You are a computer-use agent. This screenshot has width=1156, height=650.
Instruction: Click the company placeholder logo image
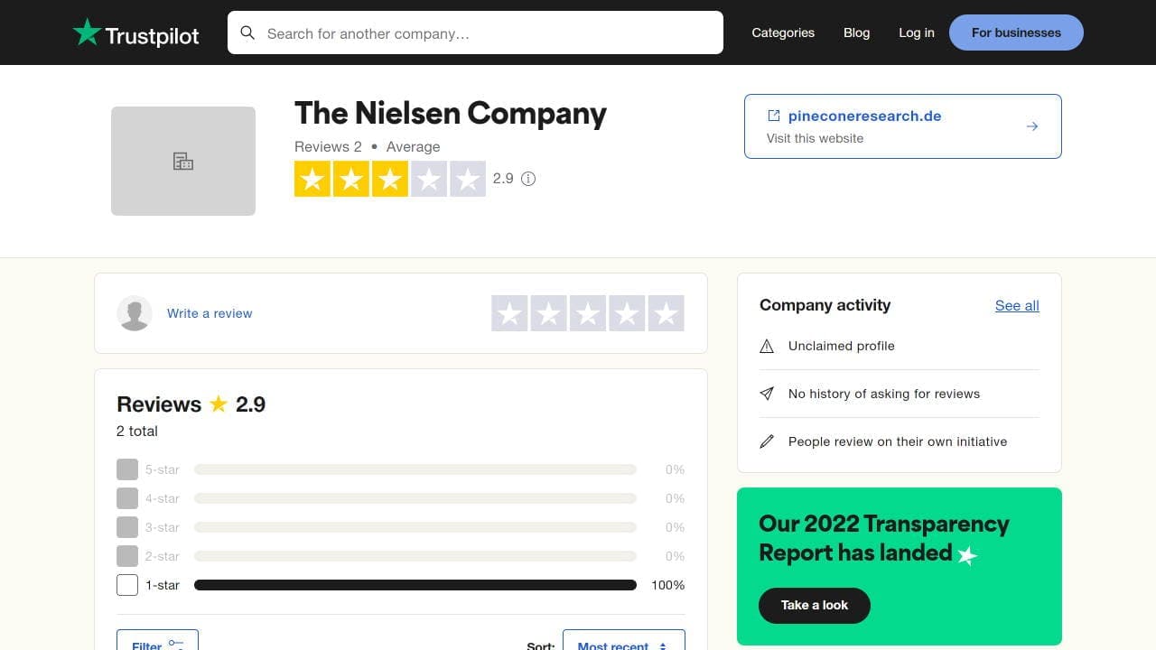pyautogui.click(x=183, y=162)
